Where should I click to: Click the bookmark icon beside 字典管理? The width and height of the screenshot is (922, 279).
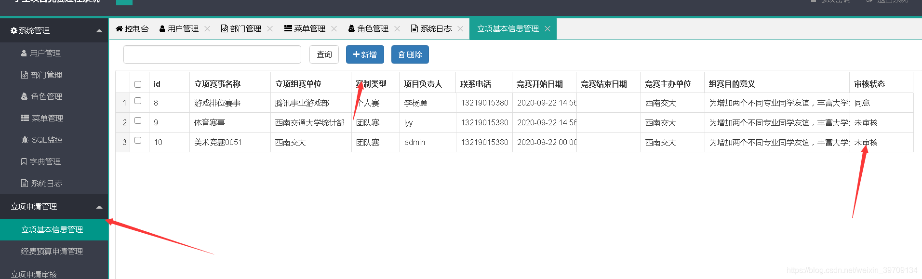point(24,161)
